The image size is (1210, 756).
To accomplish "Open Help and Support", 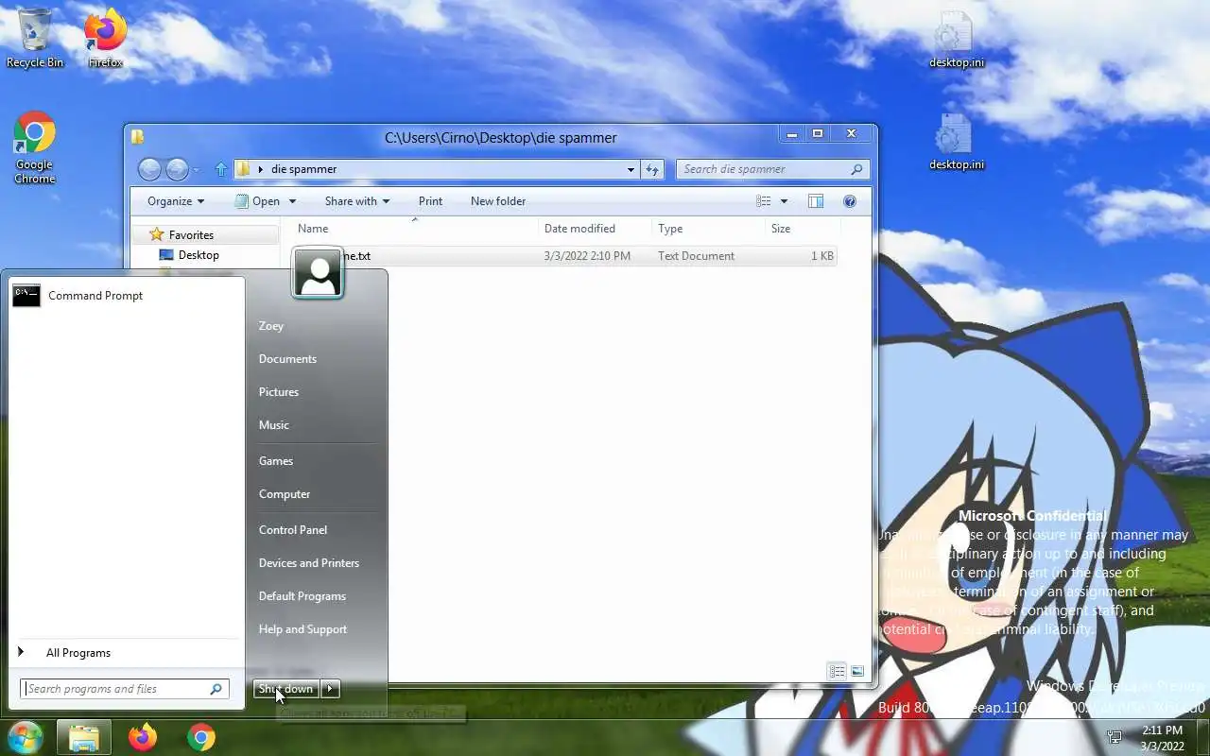I will [302, 629].
